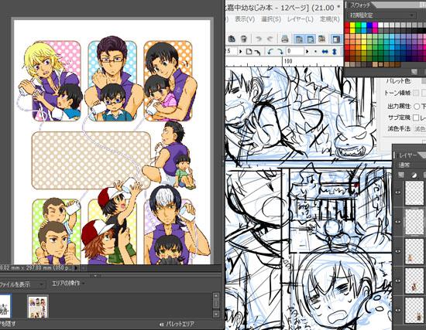Toggle the トーン領域 checkbox

click(416, 93)
